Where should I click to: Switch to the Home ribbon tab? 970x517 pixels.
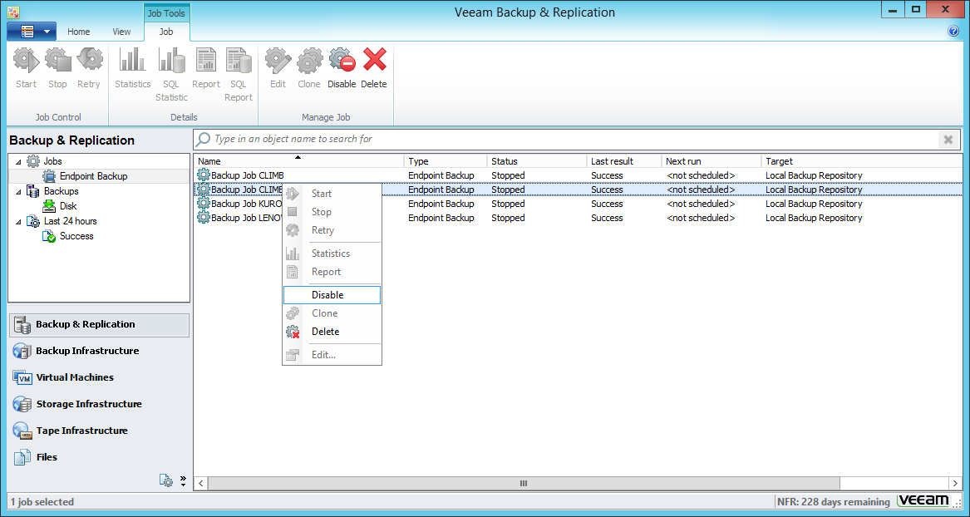[x=79, y=32]
